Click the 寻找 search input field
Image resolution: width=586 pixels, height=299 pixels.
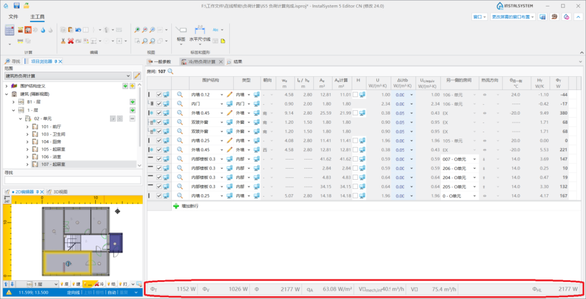72,180
